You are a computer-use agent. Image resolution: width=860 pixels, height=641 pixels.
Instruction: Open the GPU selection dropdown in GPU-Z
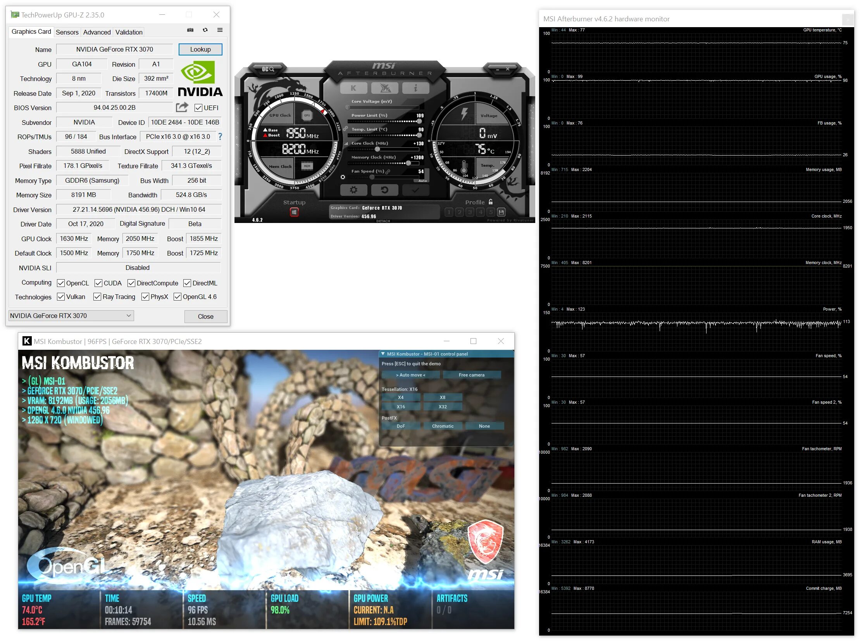click(71, 316)
